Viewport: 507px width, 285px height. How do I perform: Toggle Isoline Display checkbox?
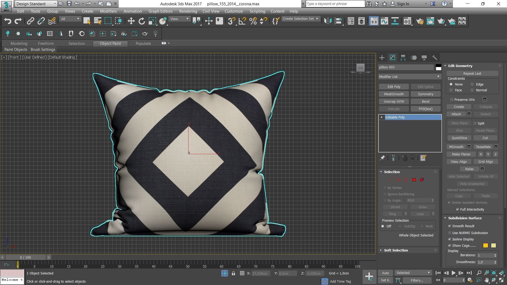pyautogui.click(x=450, y=239)
